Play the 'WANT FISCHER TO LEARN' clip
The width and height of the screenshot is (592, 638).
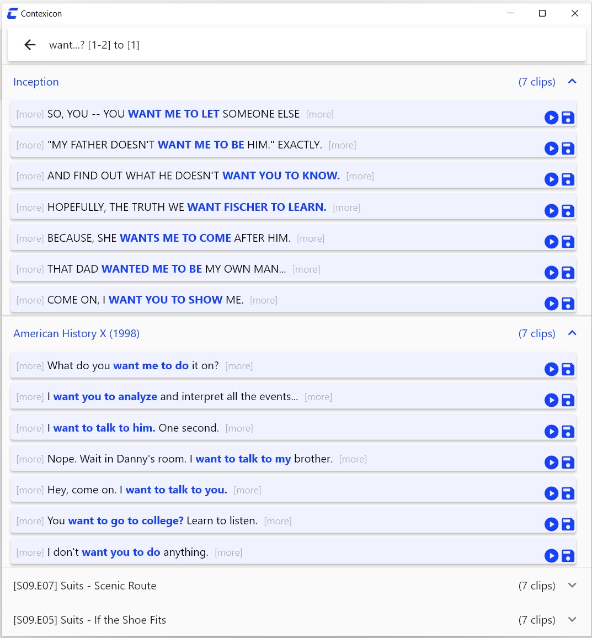[551, 211]
